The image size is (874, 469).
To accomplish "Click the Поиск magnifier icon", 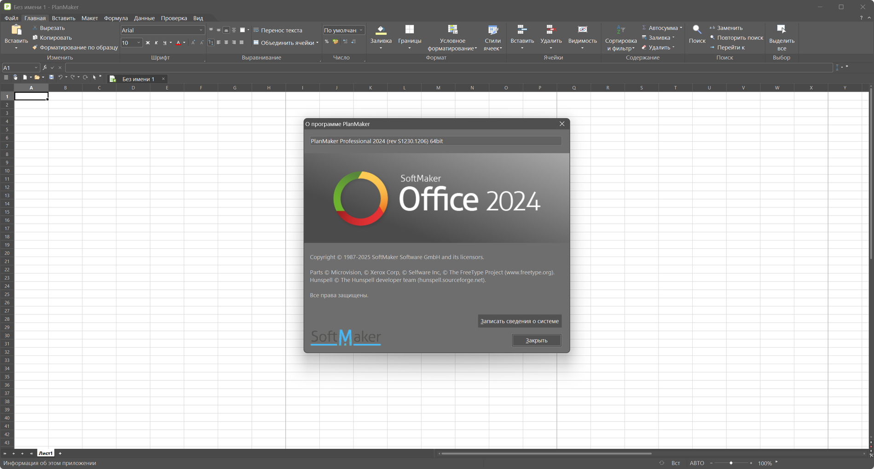I will pos(697,31).
